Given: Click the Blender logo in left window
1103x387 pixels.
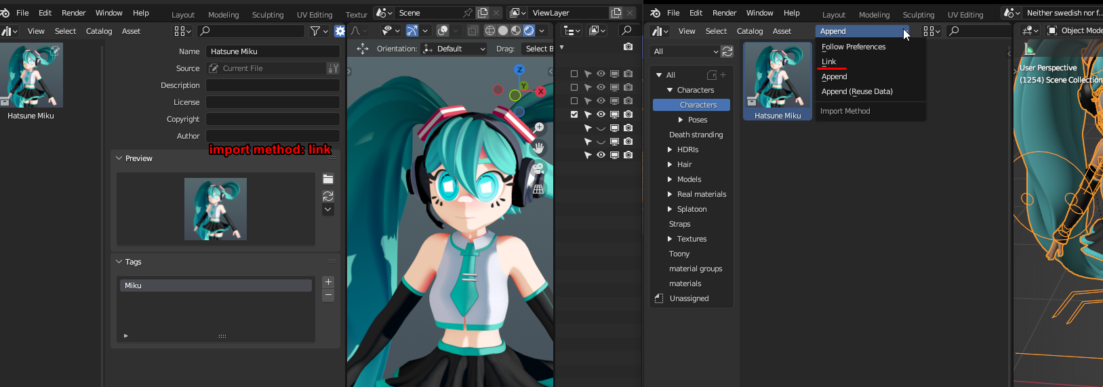Looking at the screenshot, I should coord(5,13).
